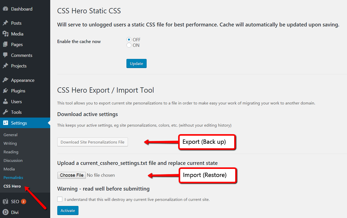347x218 pixels.
Task: Open the Tools menu
Action: (16, 112)
